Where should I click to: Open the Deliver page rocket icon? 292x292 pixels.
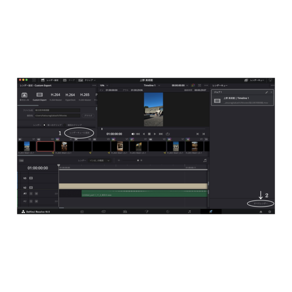coord(211,211)
